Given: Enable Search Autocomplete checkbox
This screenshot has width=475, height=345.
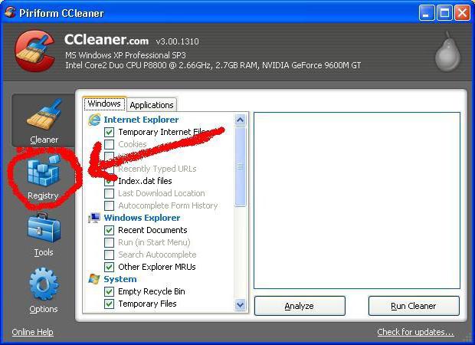Looking at the screenshot, I should (109, 255).
